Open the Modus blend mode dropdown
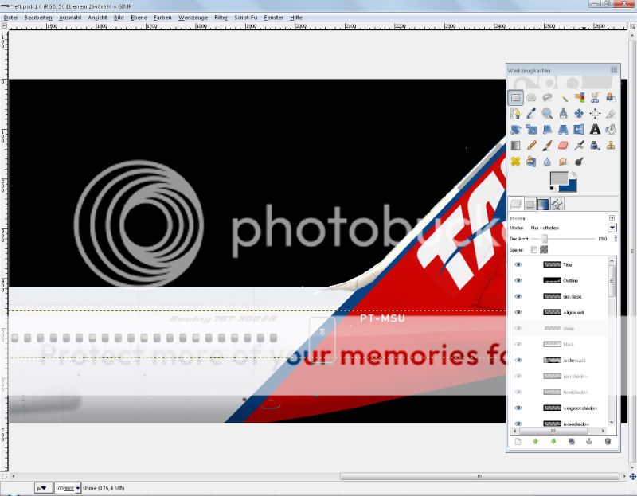This screenshot has height=496, width=637. point(612,228)
